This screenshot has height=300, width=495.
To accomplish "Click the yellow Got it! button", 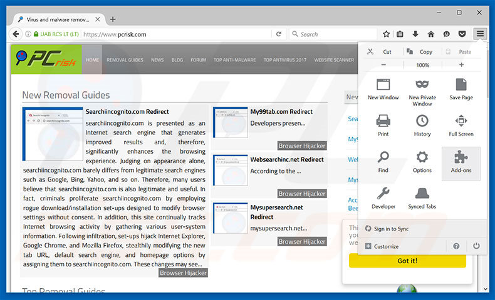I will coord(407,261).
